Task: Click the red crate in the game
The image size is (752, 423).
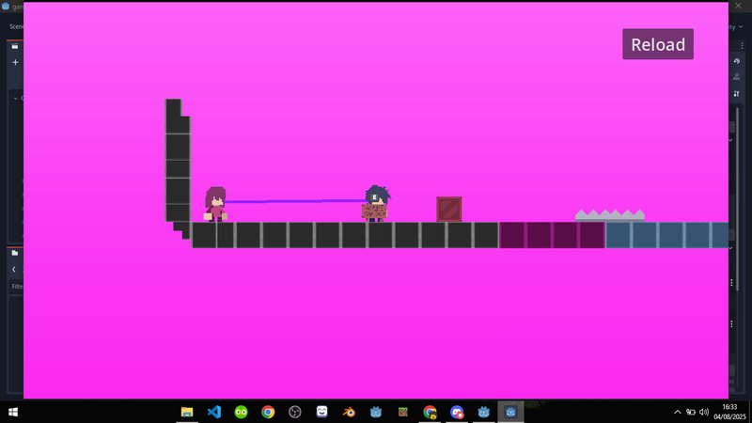Action: coord(449,209)
